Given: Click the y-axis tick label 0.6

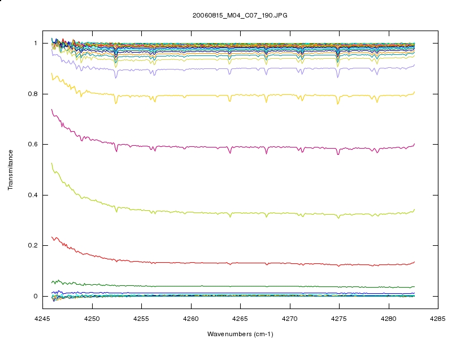Looking at the screenshot, I should point(33,144).
